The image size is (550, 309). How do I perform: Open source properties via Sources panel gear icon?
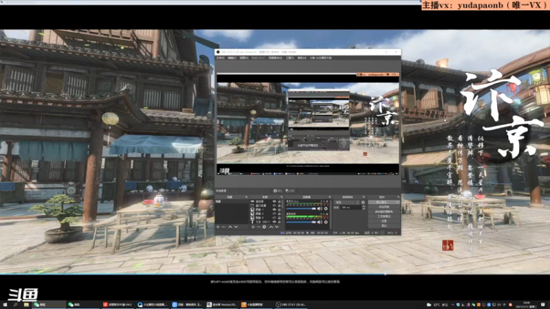pyautogui.click(x=264, y=227)
